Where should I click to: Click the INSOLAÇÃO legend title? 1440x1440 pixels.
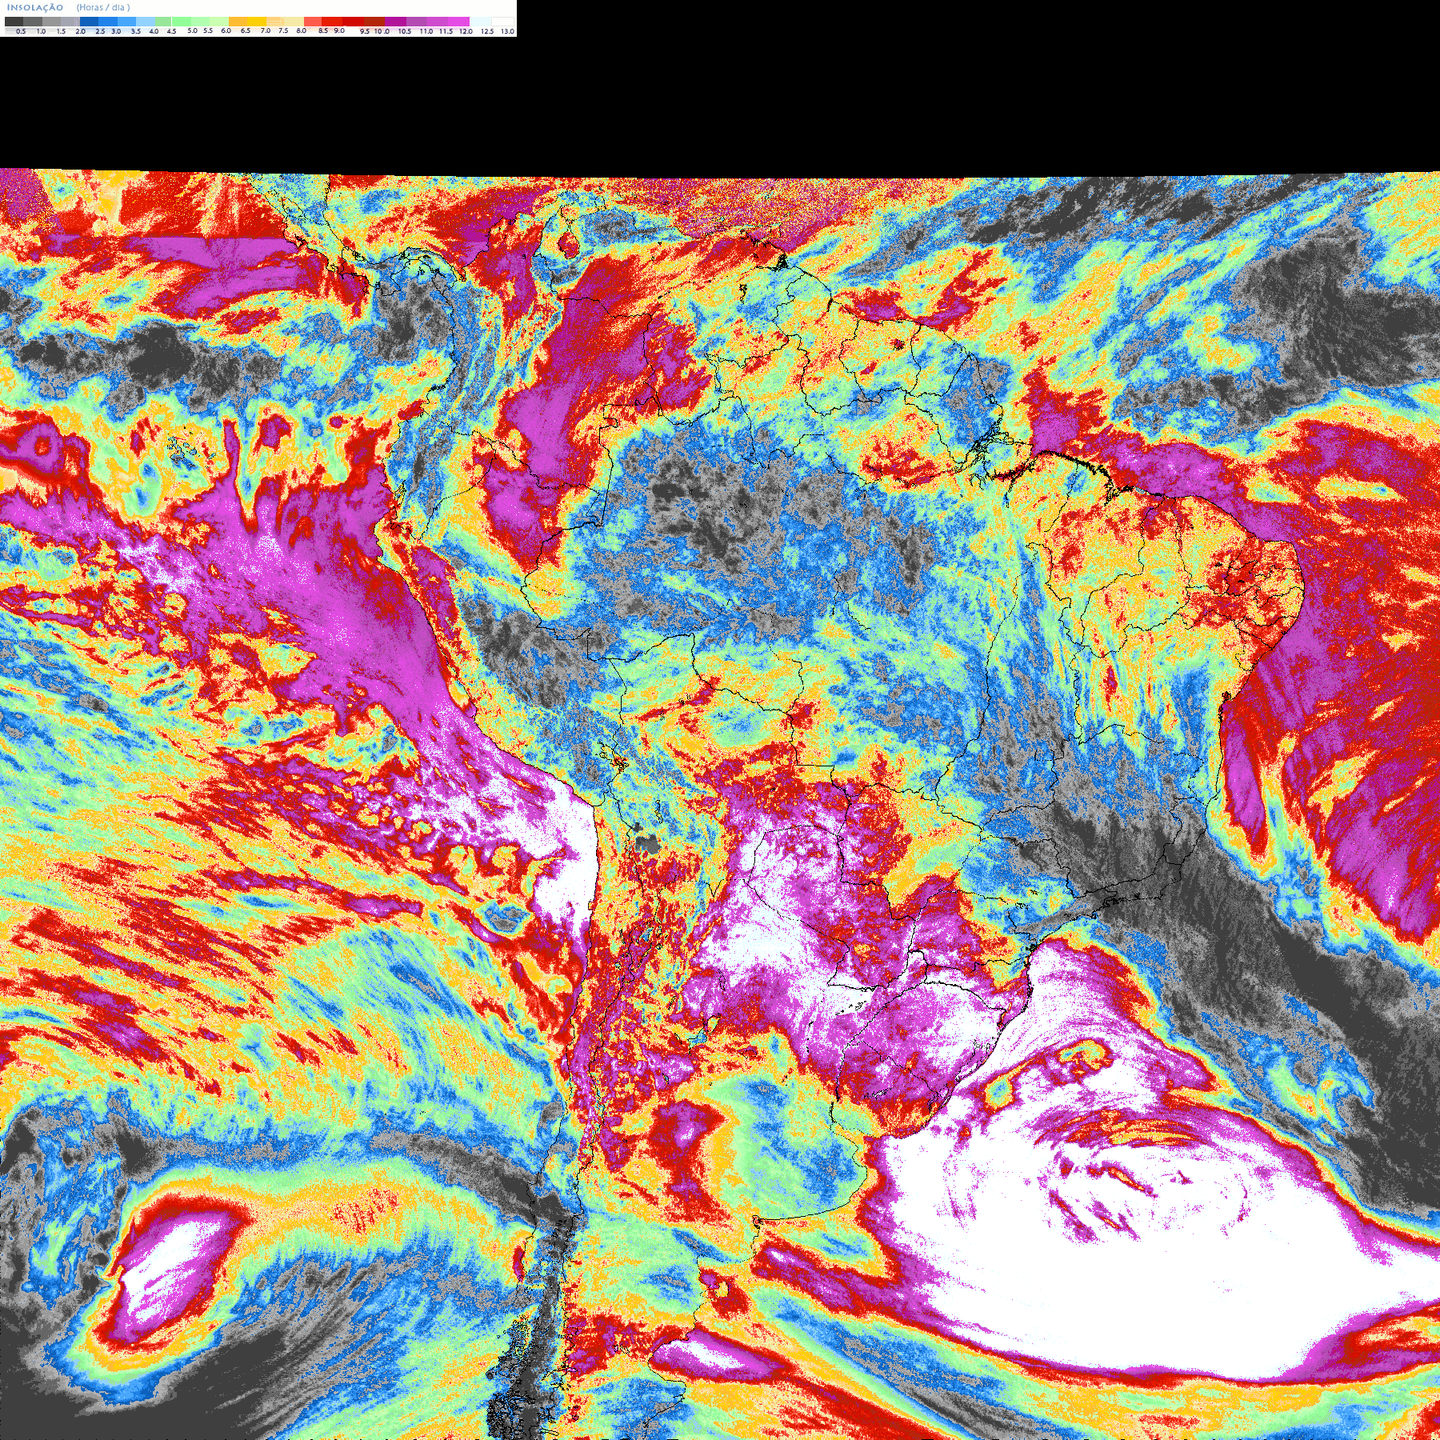(35, 7)
